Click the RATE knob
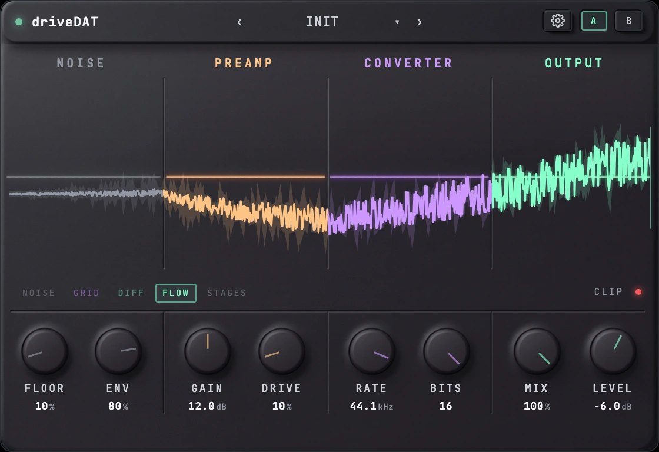 (x=371, y=351)
